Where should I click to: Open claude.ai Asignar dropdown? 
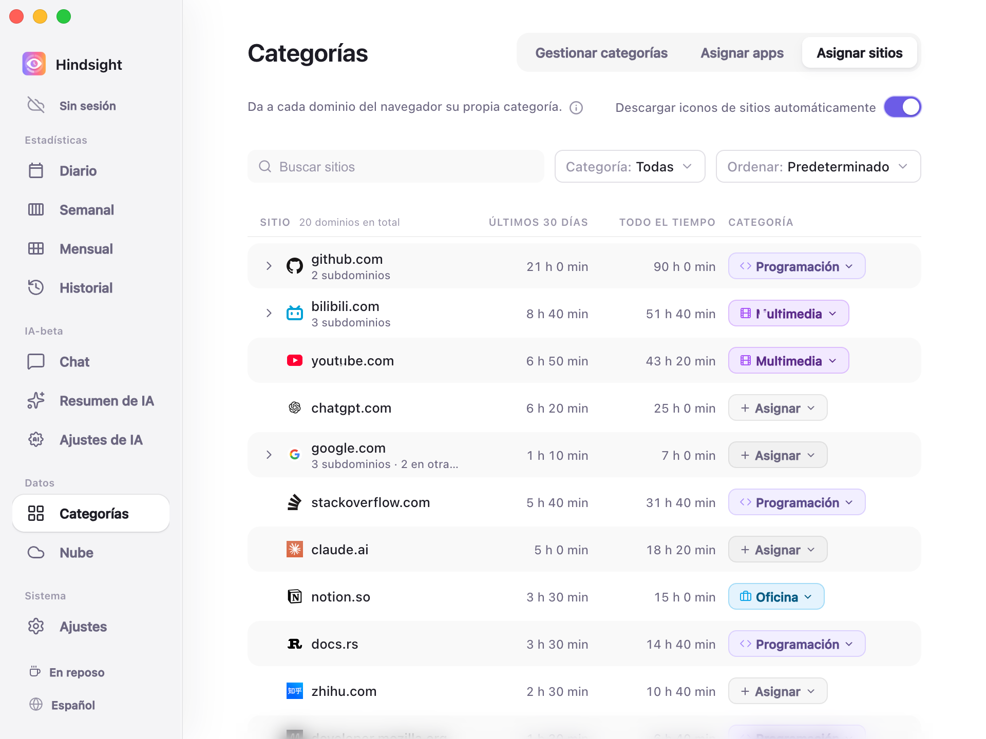[778, 549]
